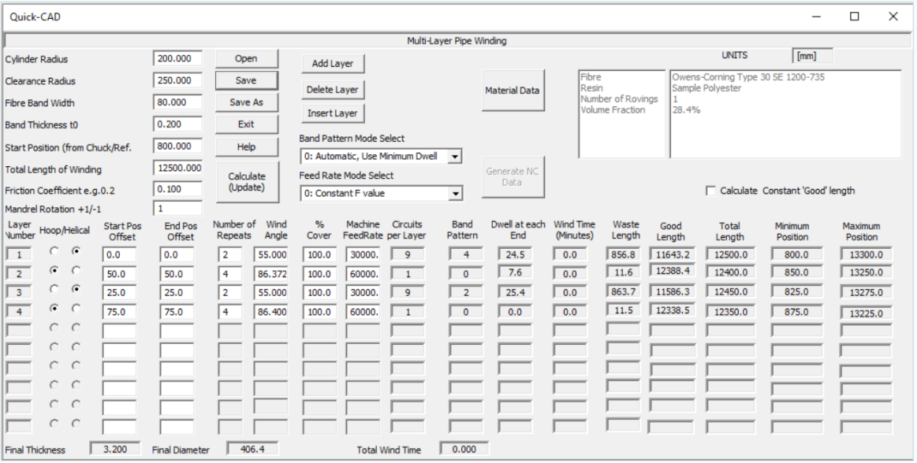
Task: Edit the Start Position field
Action: pos(177,146)
